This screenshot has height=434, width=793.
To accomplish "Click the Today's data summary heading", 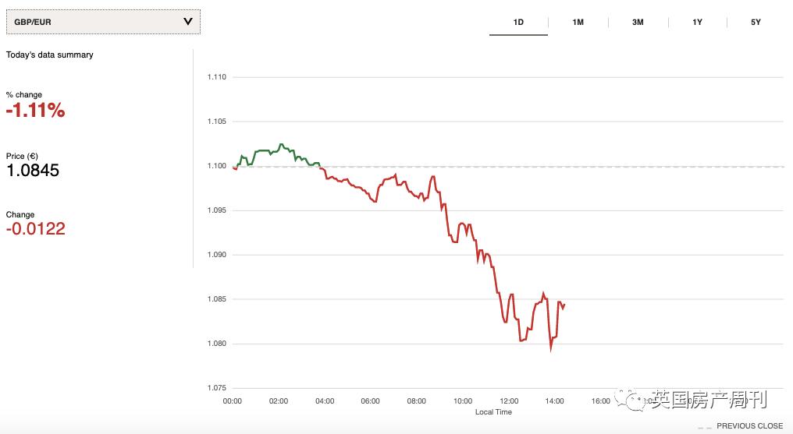I will point(49,55).
